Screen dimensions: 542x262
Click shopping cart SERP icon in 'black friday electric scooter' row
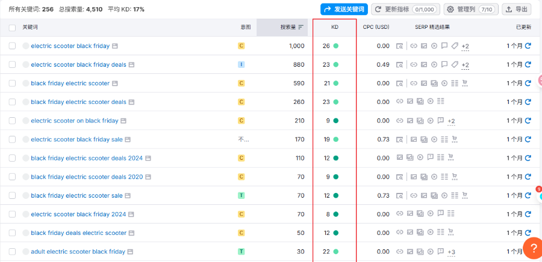coord(464,84)
